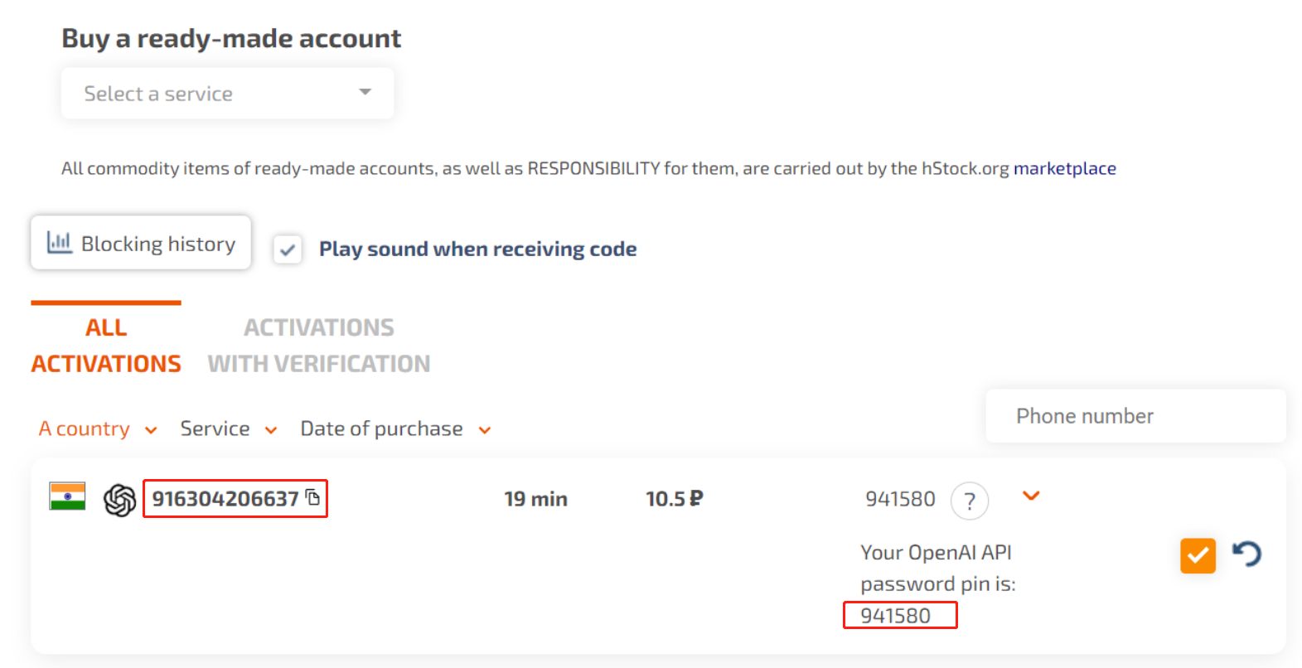
Task: Copy the phone number with copy icon
Action: pos(312,497)
